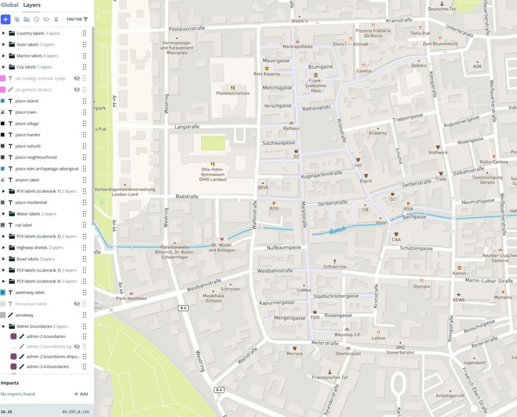Click the line symbol icon of plz-gebiete-35ubz3
Image resolution: width=517 pixels, height=417 pixels.
[10, 89]
